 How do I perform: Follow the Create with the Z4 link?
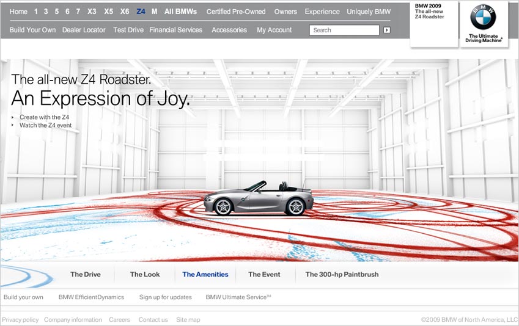click(45, 117)
